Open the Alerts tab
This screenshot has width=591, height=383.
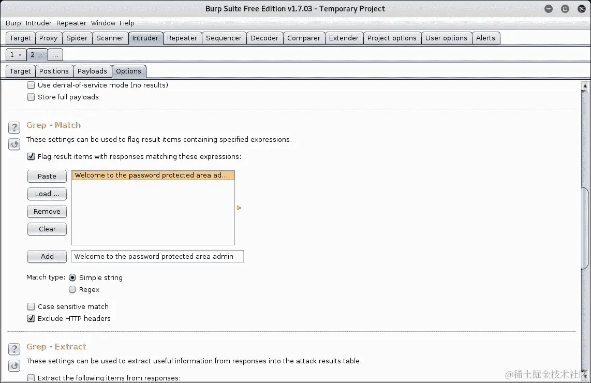[x=485, y=38]
